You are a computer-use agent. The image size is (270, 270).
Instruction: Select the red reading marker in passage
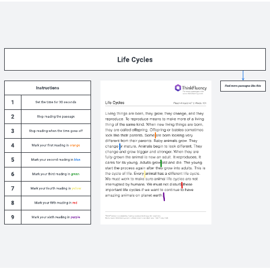(182, 185)
